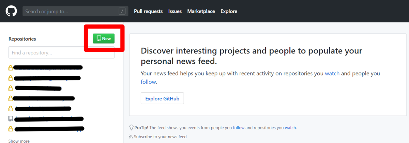
Task: Click the Explore GitHub button
Action: [x=162, y=98]
